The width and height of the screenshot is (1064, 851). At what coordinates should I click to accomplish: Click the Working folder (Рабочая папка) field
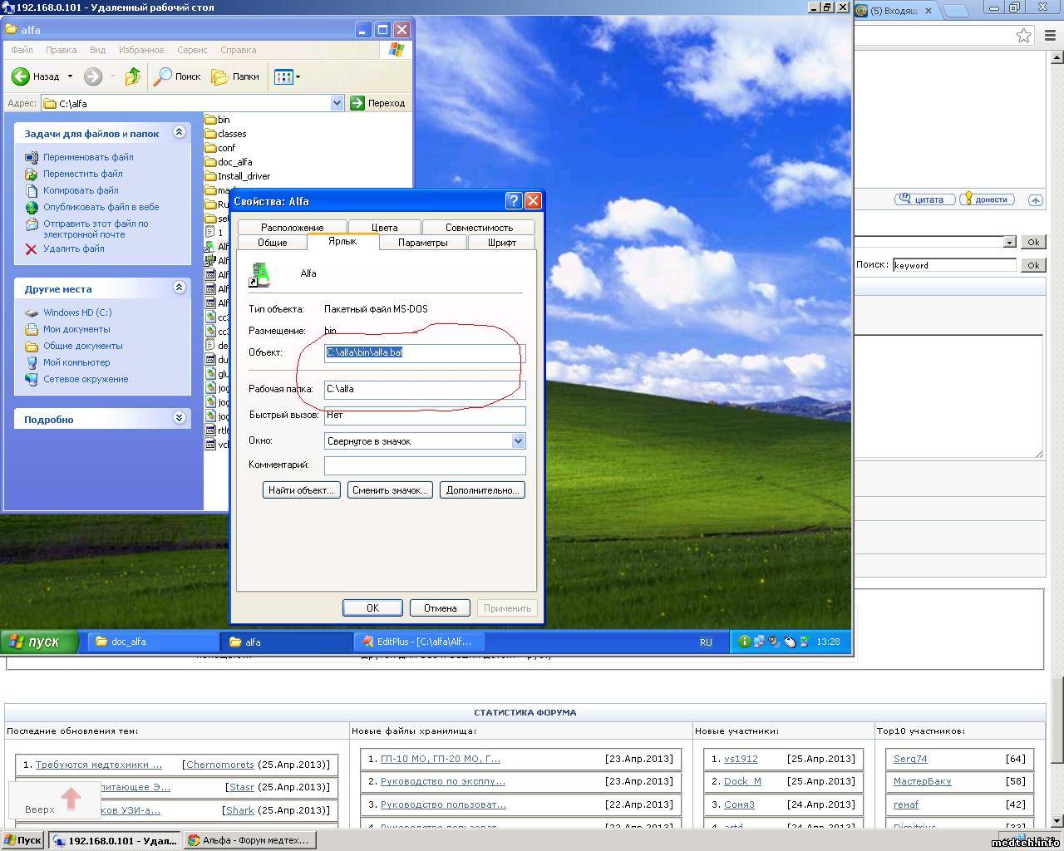click(x=424, y=389)
